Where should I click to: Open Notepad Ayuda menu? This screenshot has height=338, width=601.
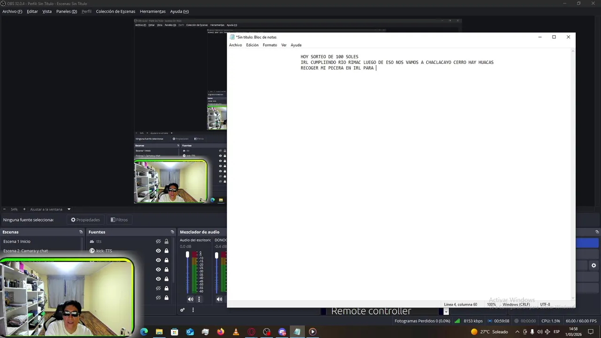pos(296,45)
